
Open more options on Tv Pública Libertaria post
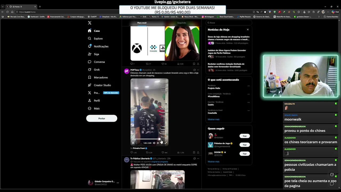tap(198, 159)
